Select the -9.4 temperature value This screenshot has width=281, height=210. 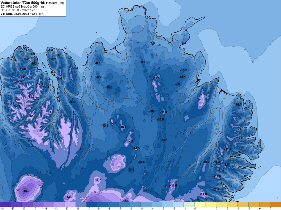tap(99, 77)
